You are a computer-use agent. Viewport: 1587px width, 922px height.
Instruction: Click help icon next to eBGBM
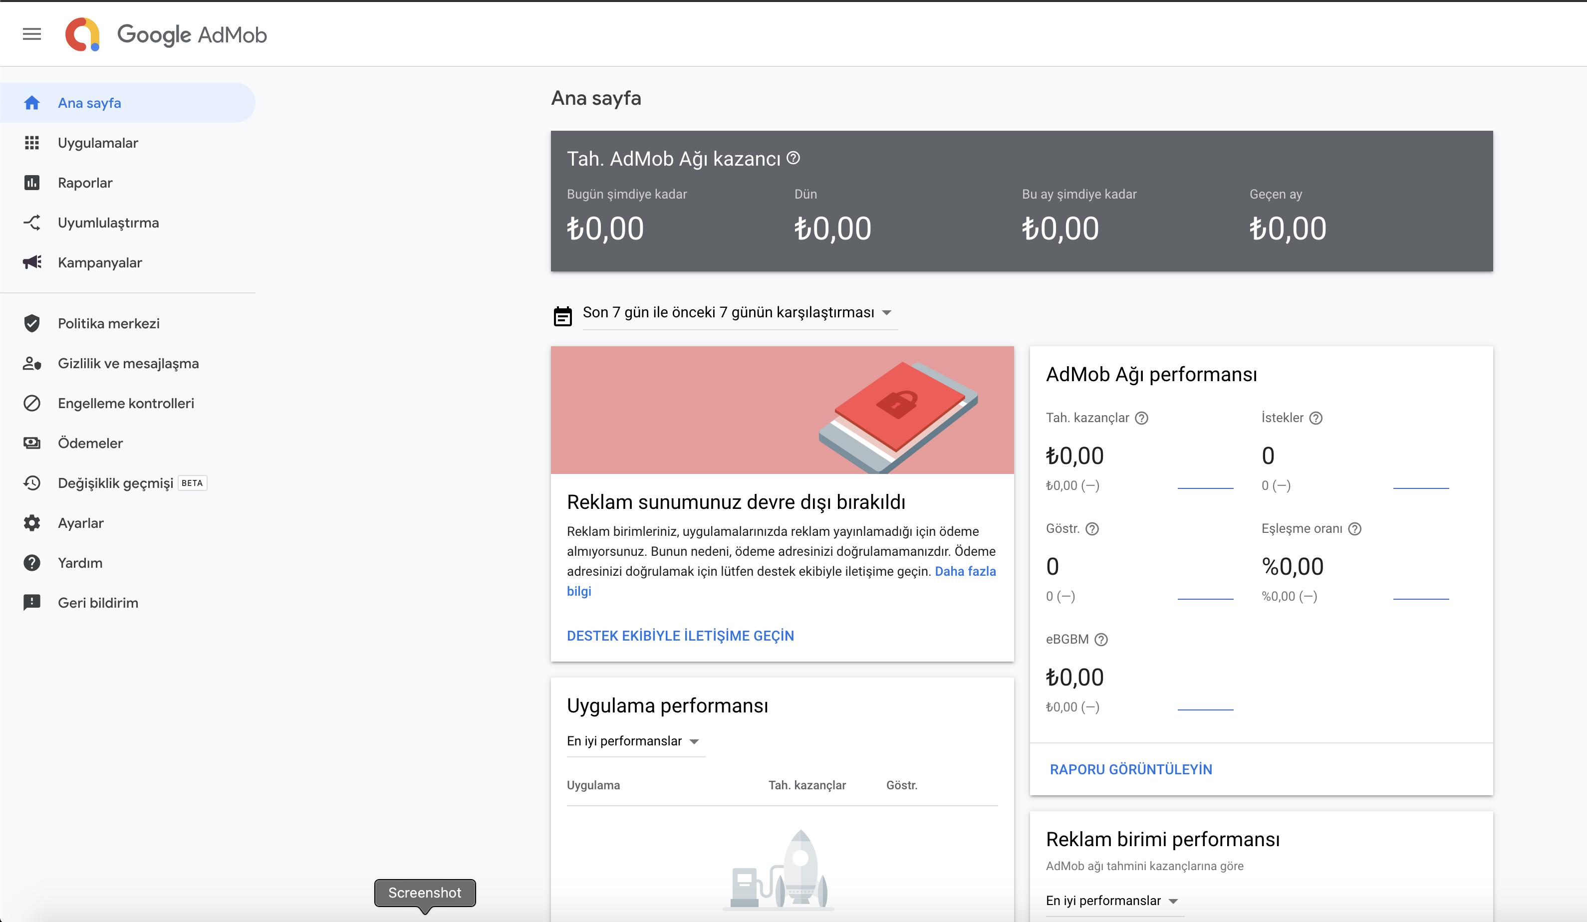[1101, 640]
